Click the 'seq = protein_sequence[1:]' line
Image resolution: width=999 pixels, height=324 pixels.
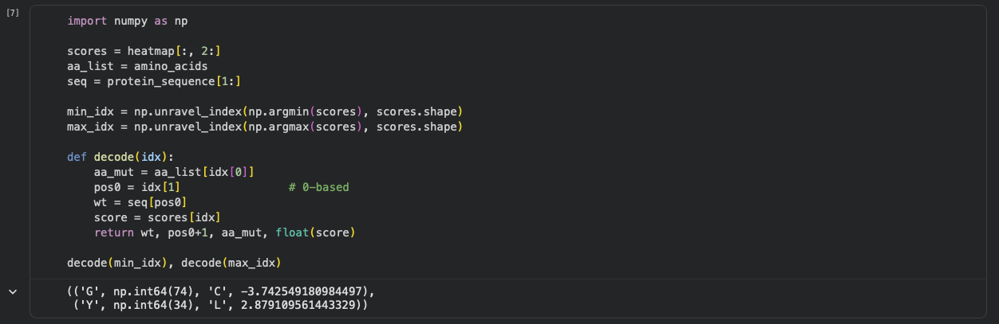pos(154,81)
